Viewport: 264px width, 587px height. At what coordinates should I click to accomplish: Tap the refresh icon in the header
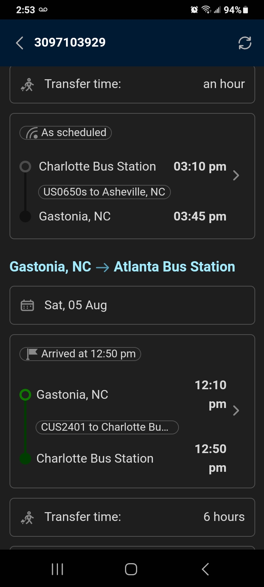click(x=245, y=43)
